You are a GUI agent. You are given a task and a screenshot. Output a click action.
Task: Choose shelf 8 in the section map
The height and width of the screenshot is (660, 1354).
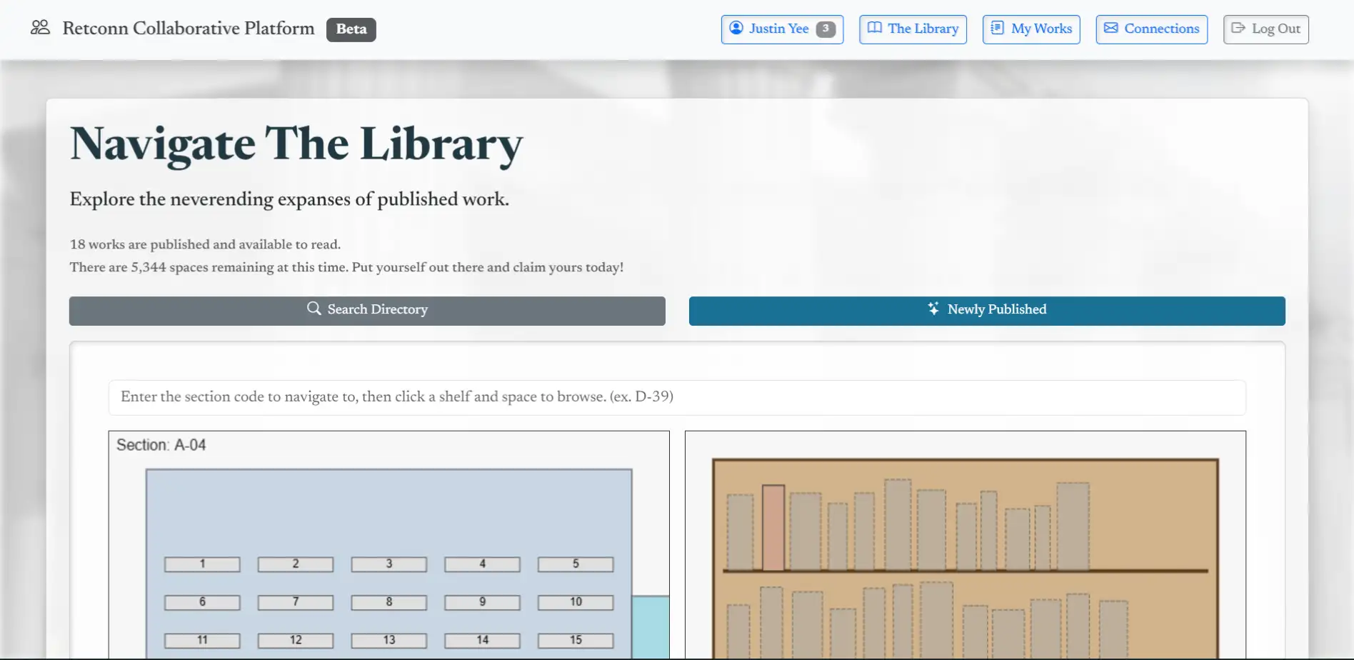click(389, 602)
